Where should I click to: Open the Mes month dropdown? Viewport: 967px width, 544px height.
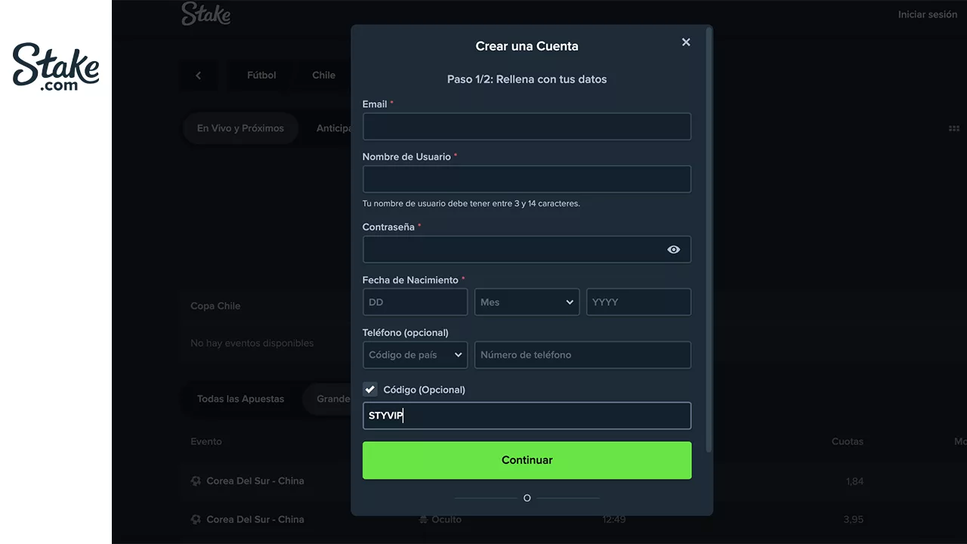pyautogui.click(x=527, y=301)
